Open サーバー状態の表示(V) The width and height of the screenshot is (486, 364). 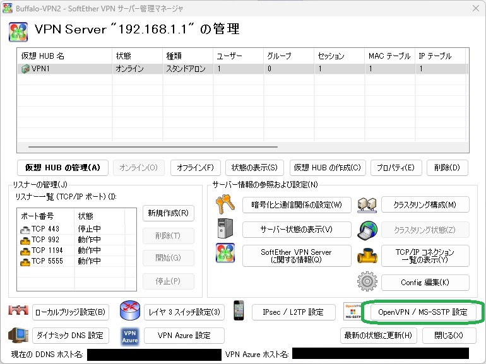[297, 230]
